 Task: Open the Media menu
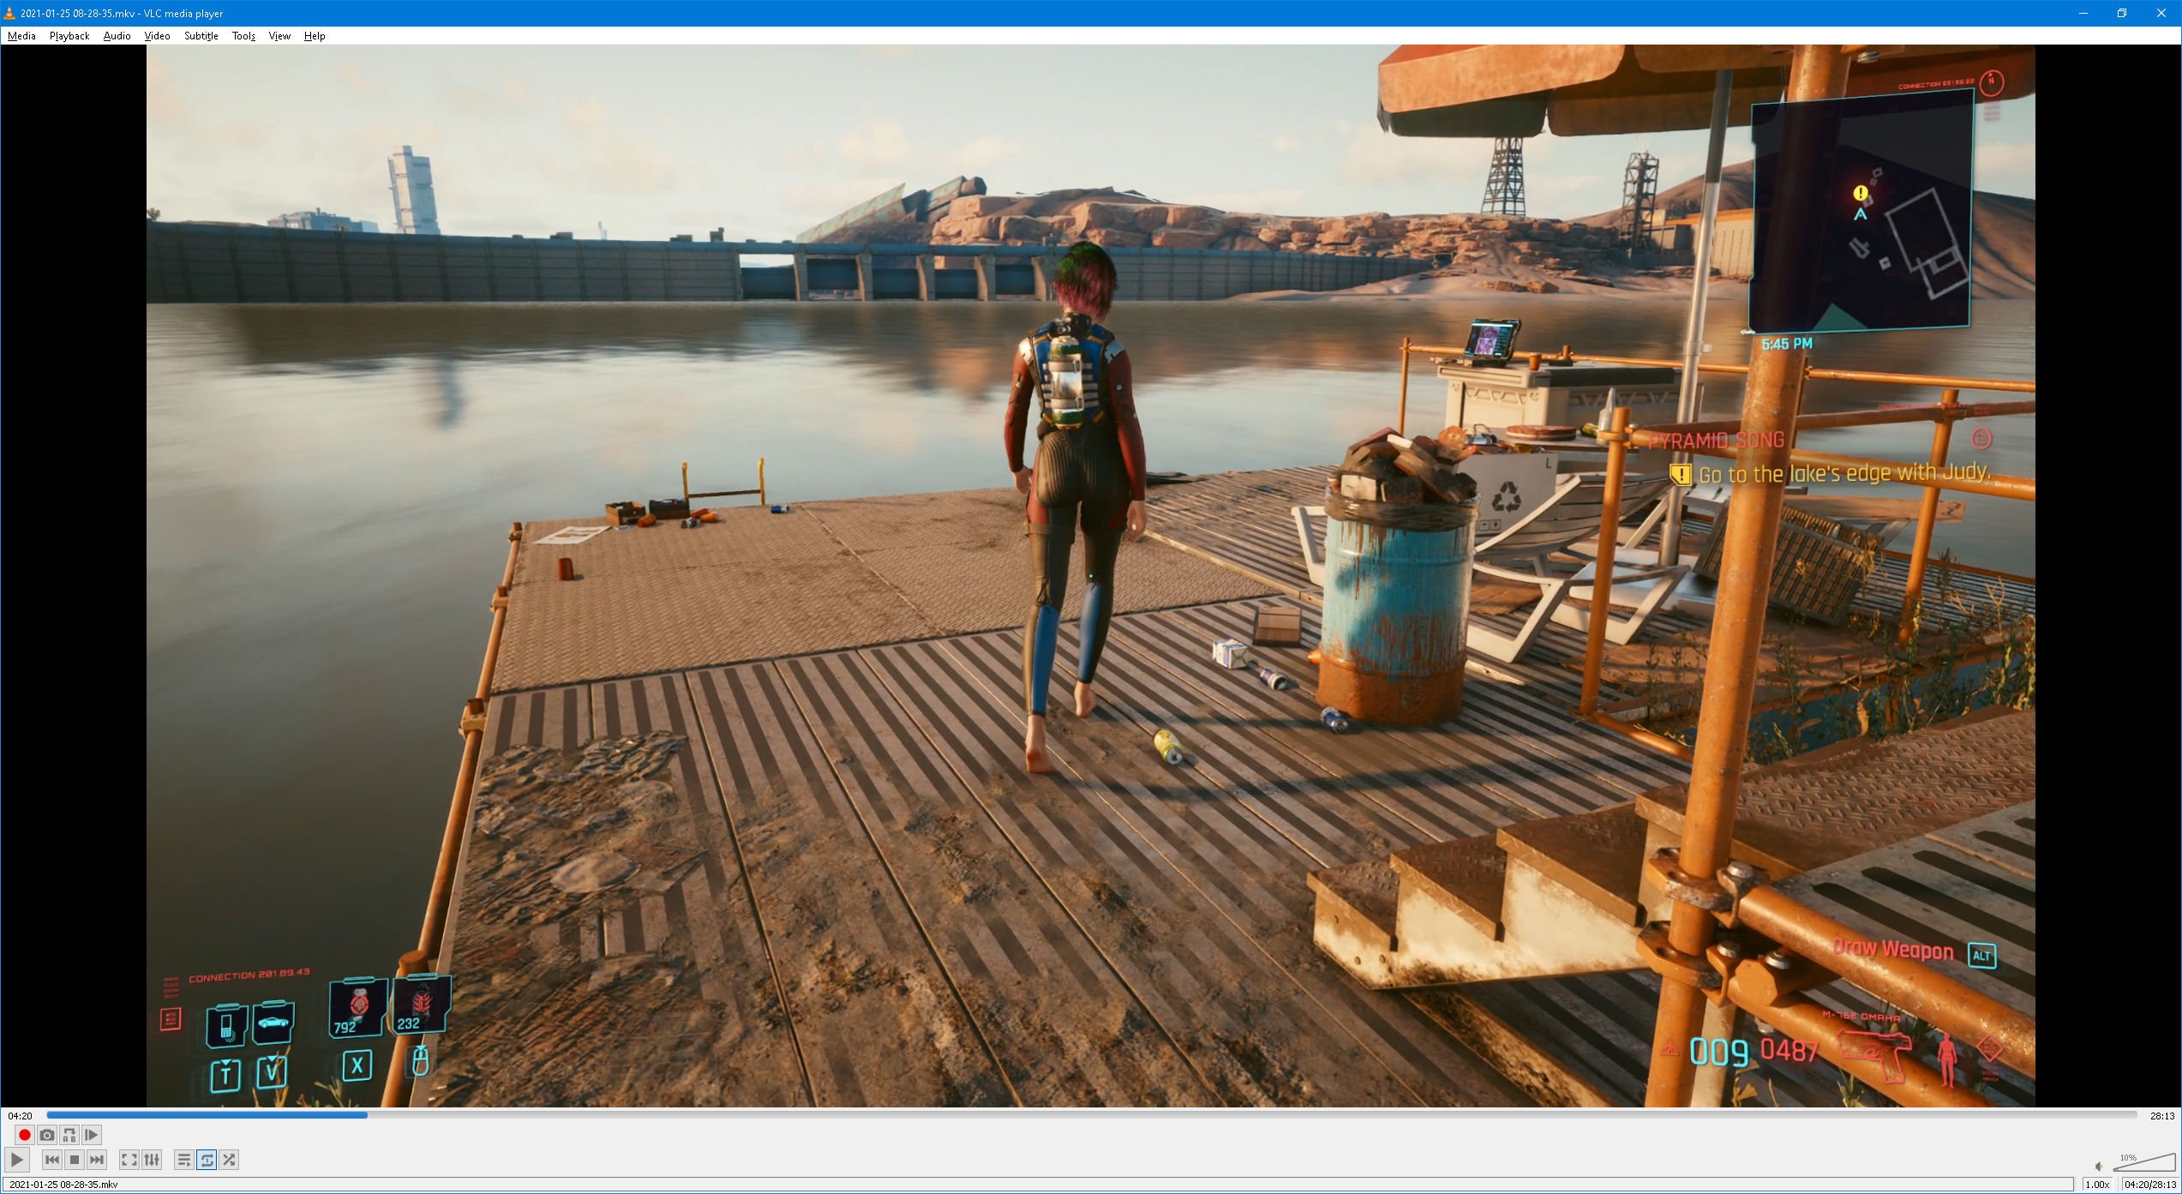pyautogui.click(x=21, y=36)
